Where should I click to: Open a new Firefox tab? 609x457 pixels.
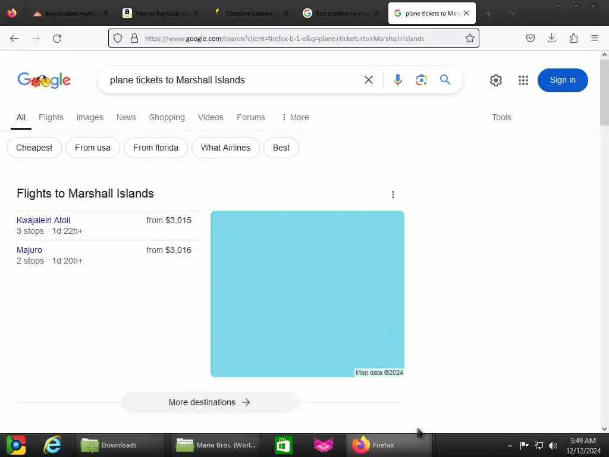click(489, 14)
